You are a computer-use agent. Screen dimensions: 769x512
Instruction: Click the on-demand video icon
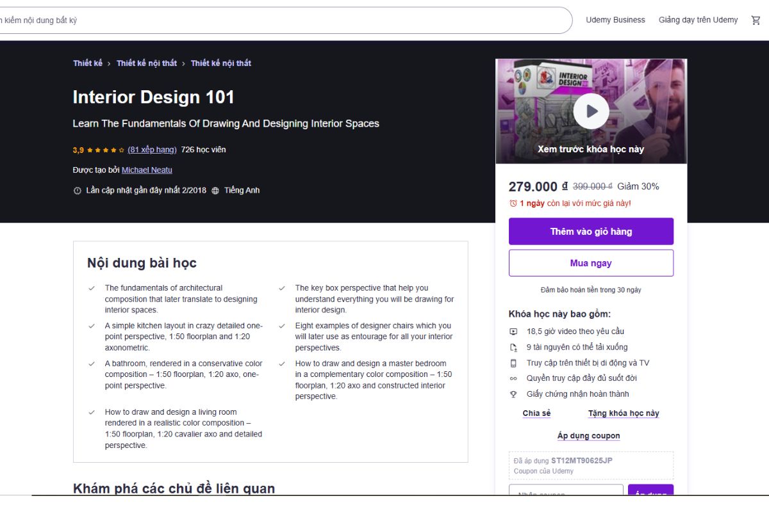[513, 332]
